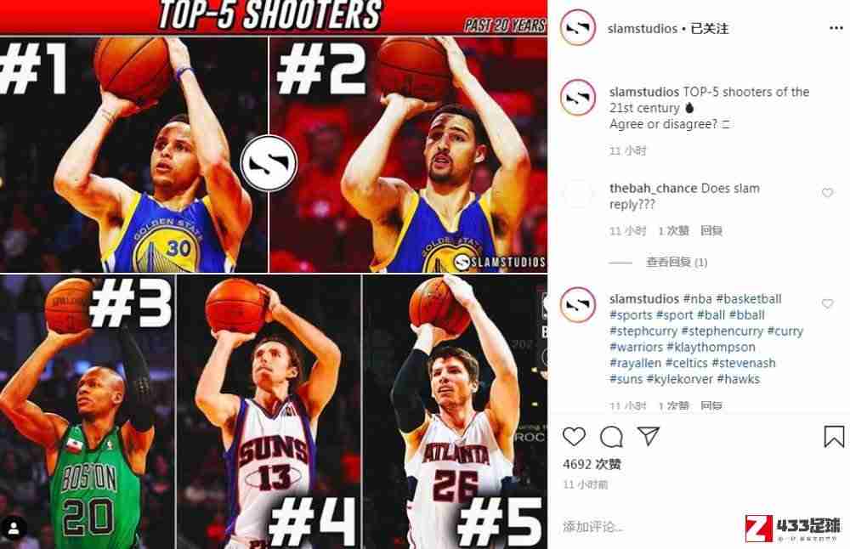Share post via paper plane icon
850x549 pixels.
649,436
